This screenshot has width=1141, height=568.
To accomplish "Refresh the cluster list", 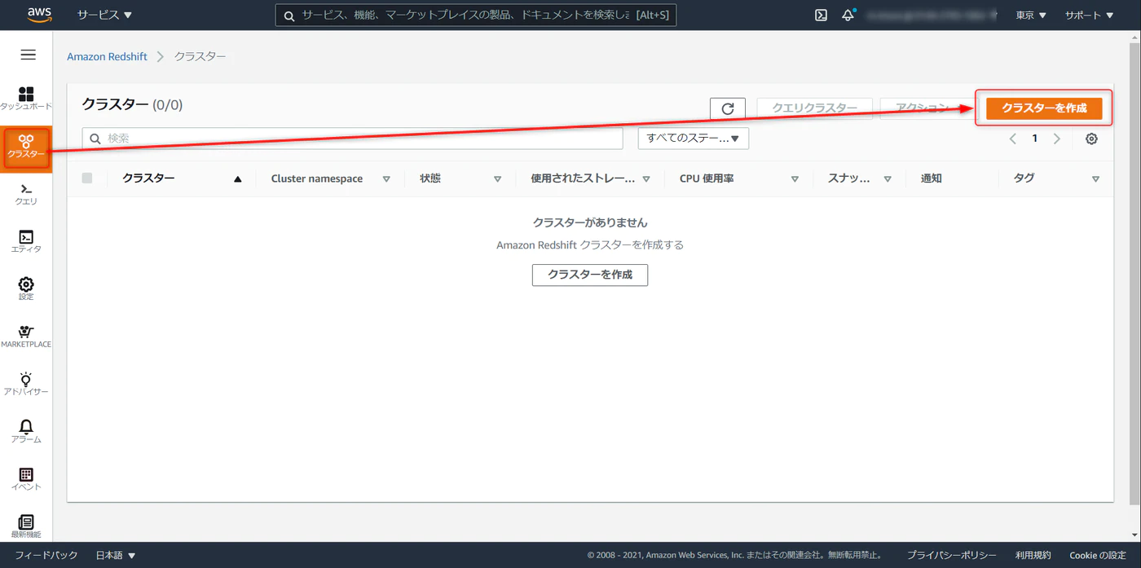I will (x=728, y=108).
